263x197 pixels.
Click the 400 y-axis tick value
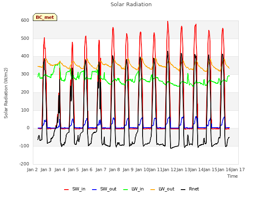point(25,56)
